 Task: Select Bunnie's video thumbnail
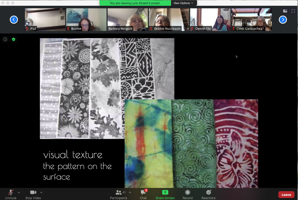pyautogui.click(x=86, y=20)
